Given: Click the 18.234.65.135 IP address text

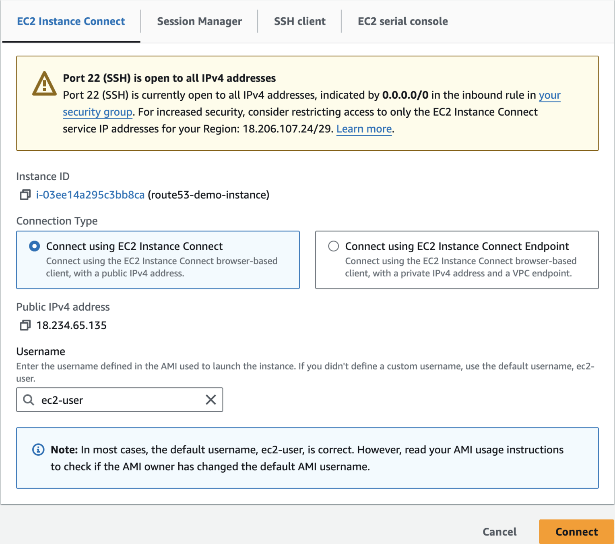Looking at the screenshot, I should (x=72, y=325).
